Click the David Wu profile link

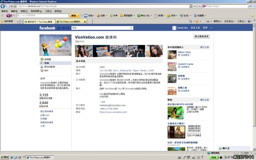182,28
